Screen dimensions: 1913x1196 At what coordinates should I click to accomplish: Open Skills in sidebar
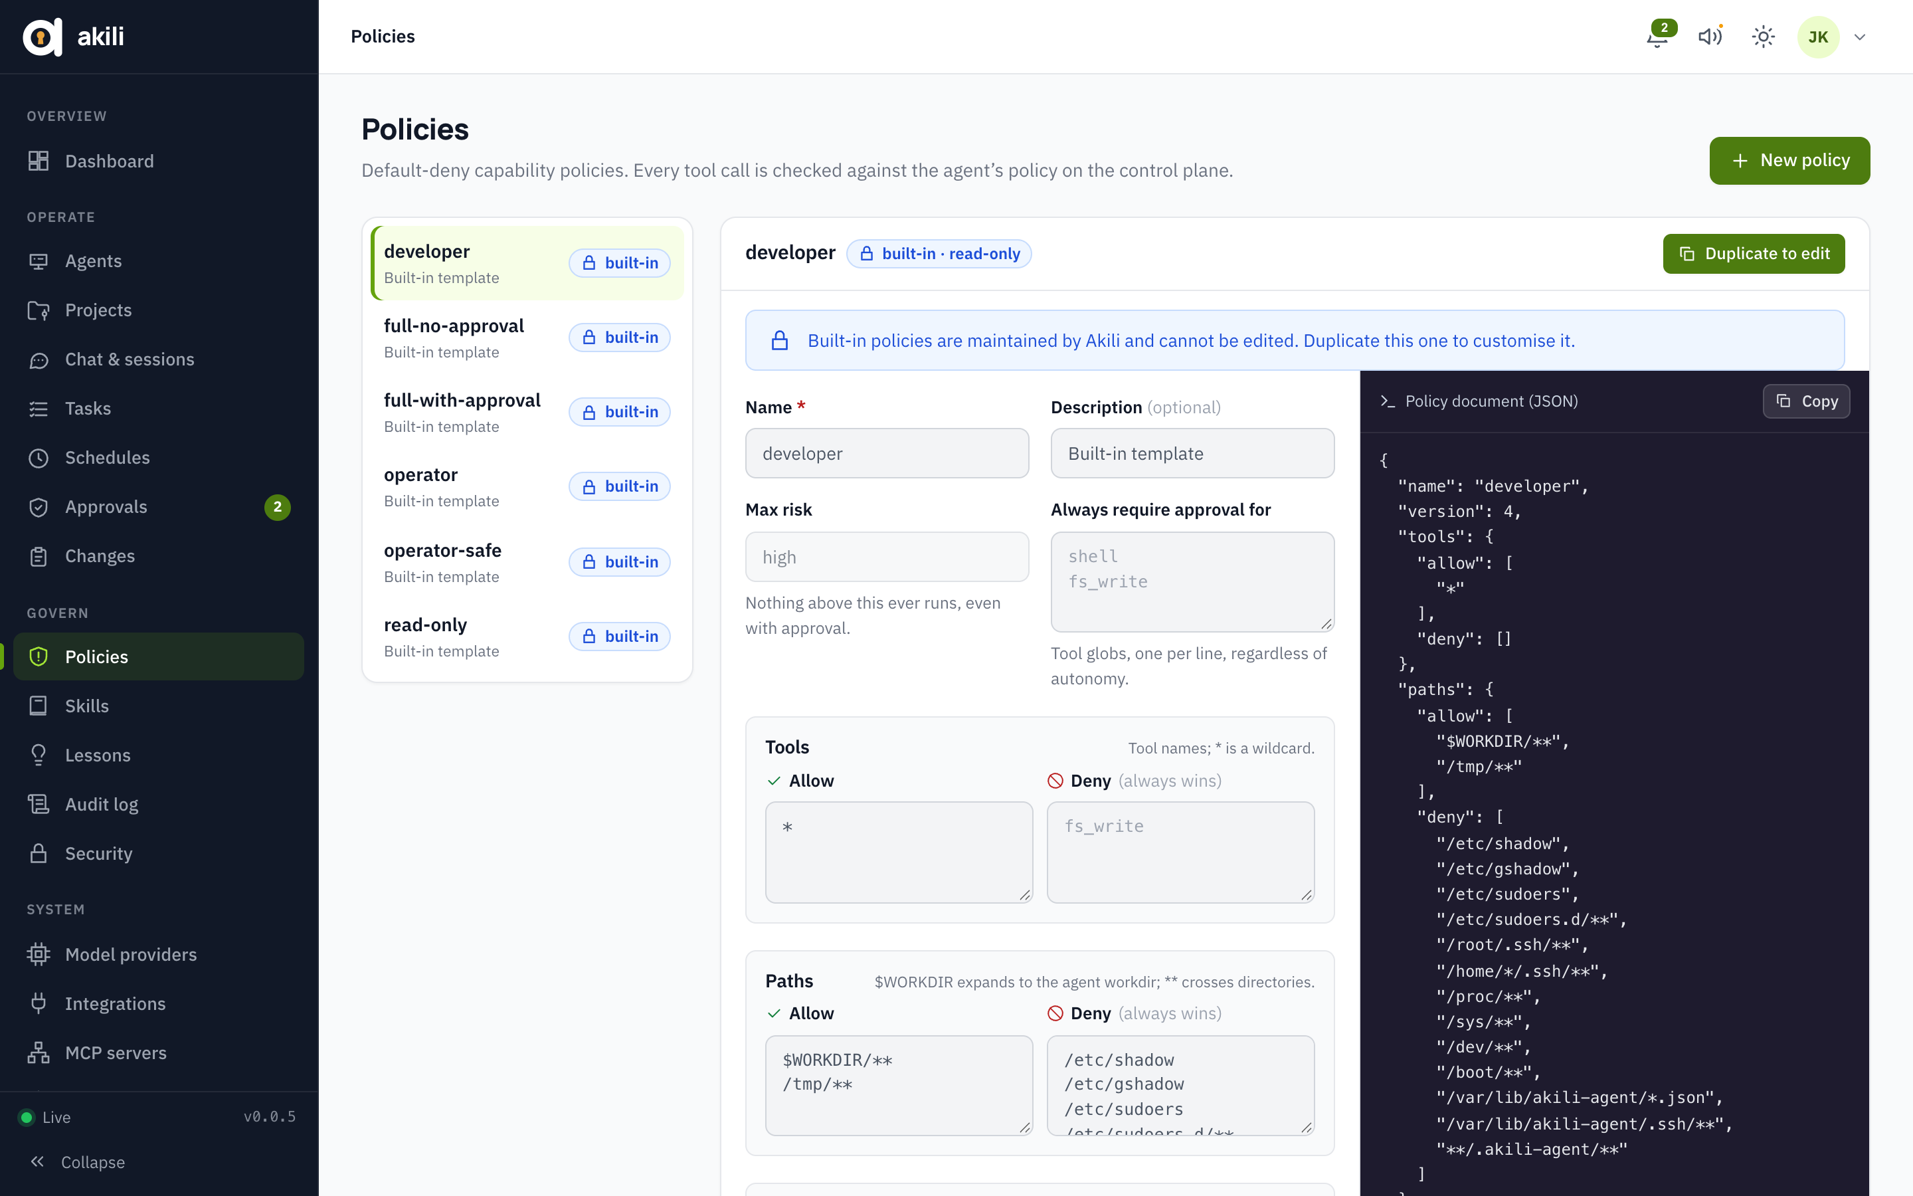click(x=159, y=706)
